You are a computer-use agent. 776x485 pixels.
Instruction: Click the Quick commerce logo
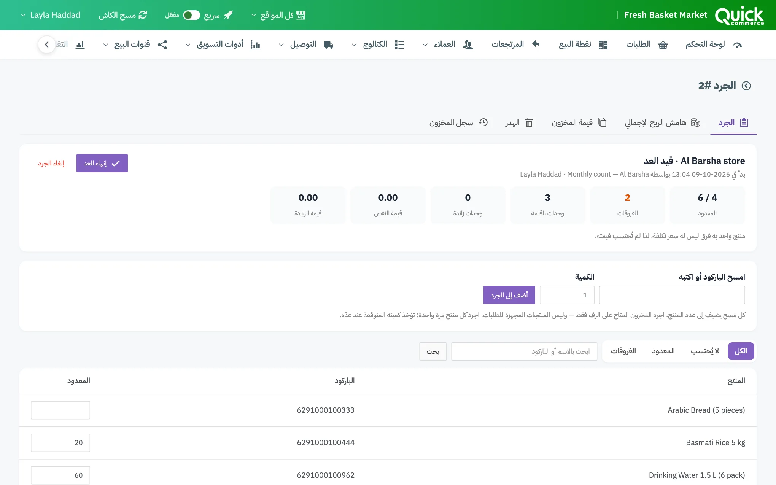pos(739,16)
